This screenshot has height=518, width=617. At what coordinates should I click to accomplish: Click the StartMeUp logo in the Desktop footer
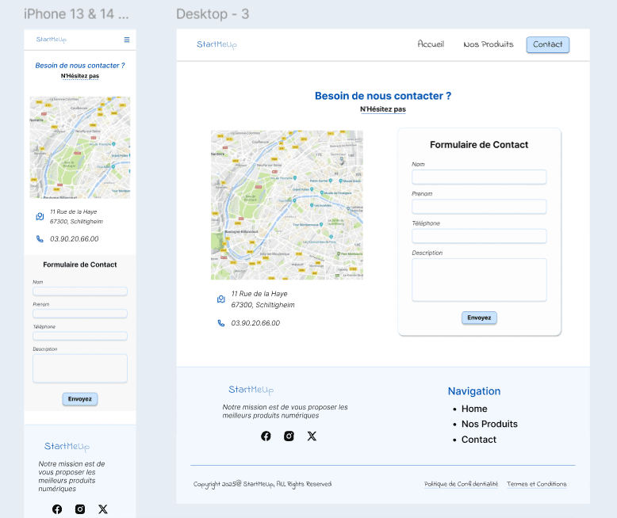[x=251, y=390]
